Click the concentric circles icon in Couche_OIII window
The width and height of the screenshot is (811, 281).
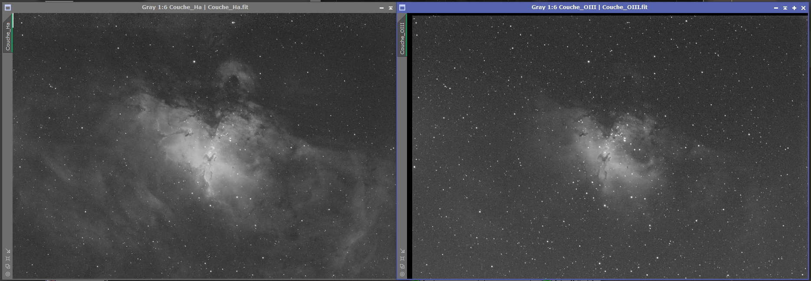pos(402,274)
